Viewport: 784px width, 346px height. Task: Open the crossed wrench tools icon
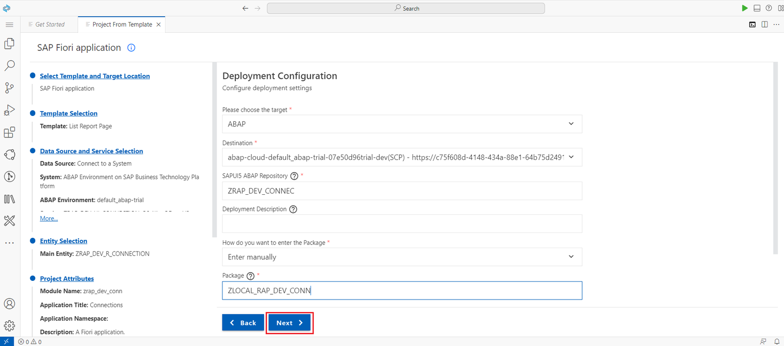[x=9, y=221]
